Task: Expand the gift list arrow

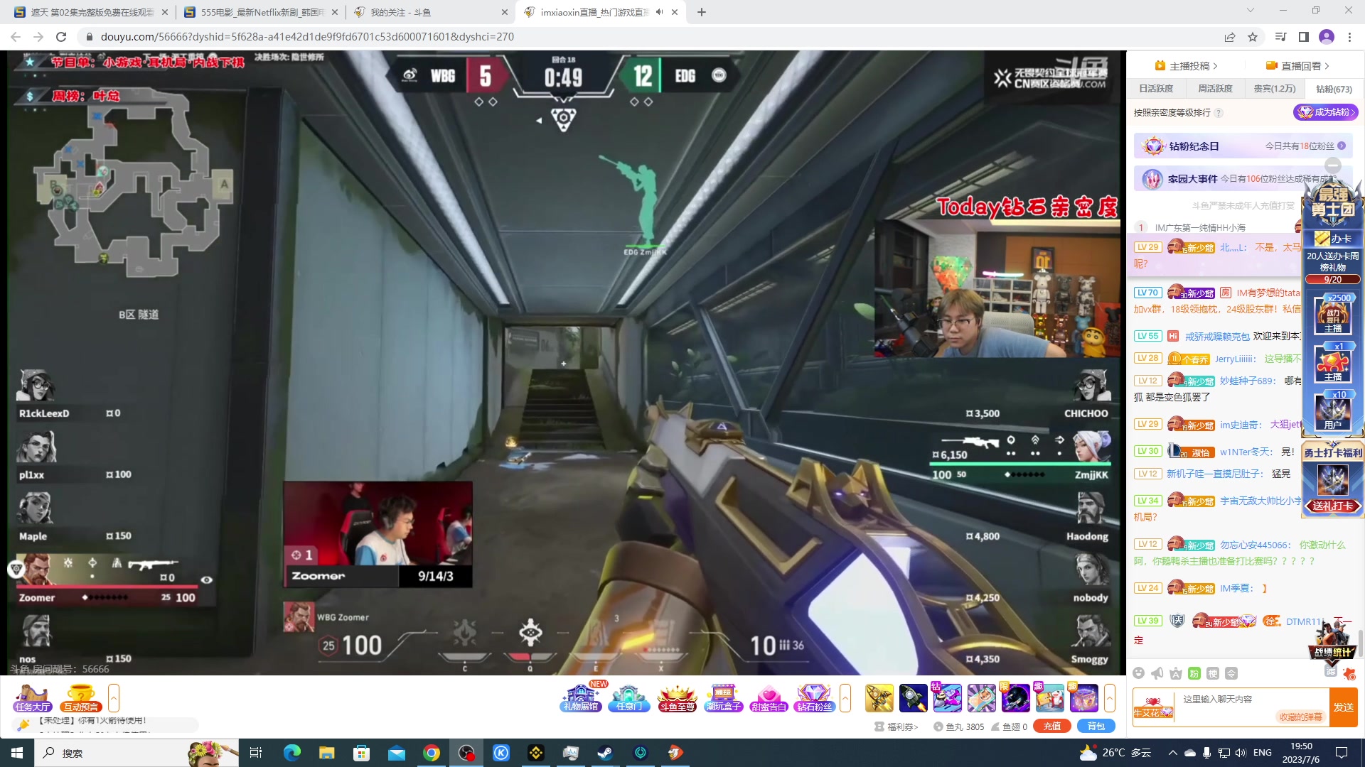Action: (x=1110, y=698)
